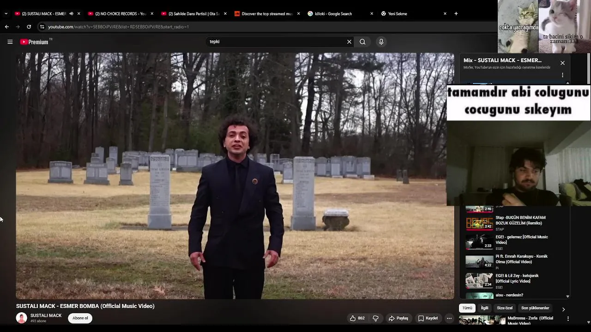Screen dimensions: 591x332
Task: Open site information icon in address bar
Action: coord(42,27)
